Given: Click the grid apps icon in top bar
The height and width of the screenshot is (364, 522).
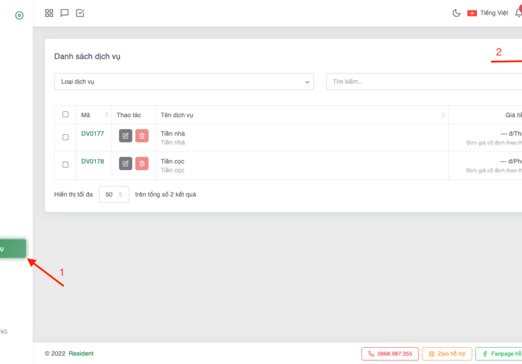Looking at the screenshot, I should (x=49, y=13).
